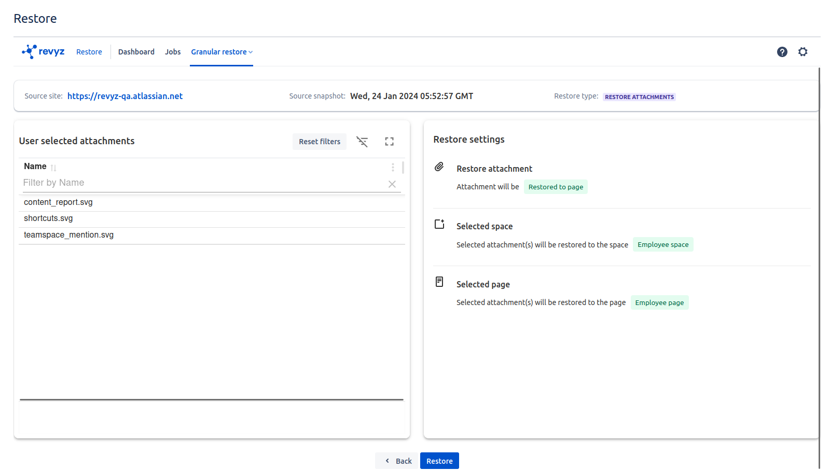Viewport: 830px width, 470px height.
Task: Click the revyz logo icon
Action: (30, 51)
